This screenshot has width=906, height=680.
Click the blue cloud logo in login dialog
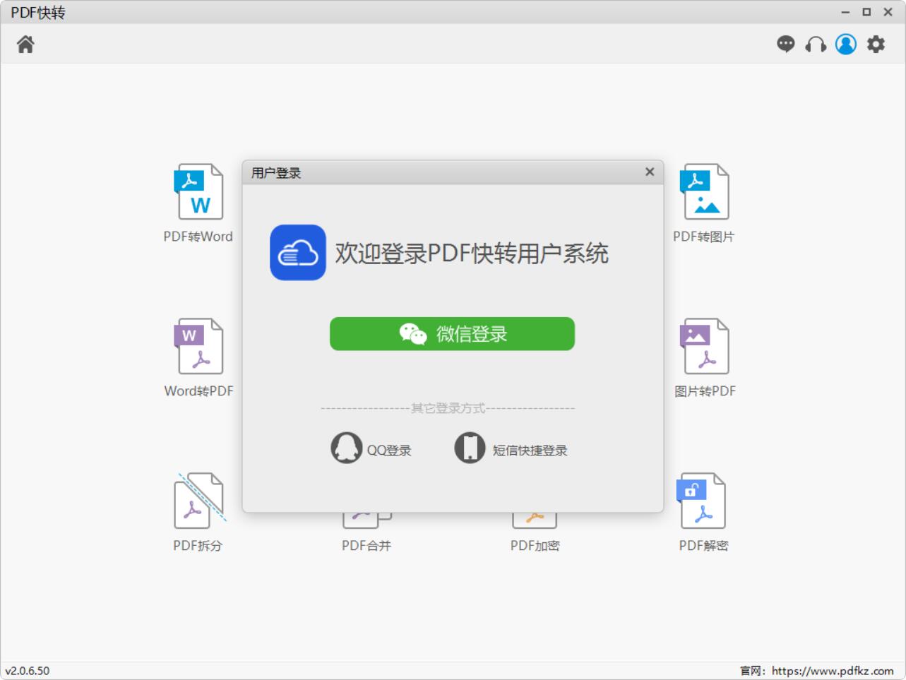pyautogui.click(x=298, y=253)
